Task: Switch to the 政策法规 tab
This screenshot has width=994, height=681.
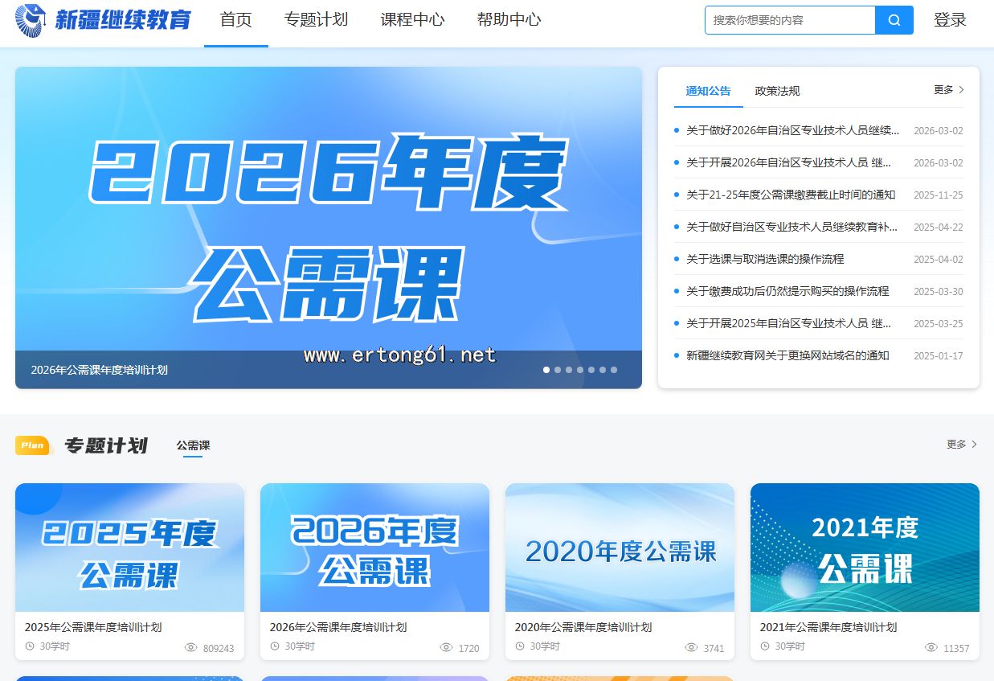Action: pyautogui.click(x=777, y=91)
